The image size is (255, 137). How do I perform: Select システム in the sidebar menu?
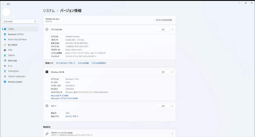click(11, 29)
